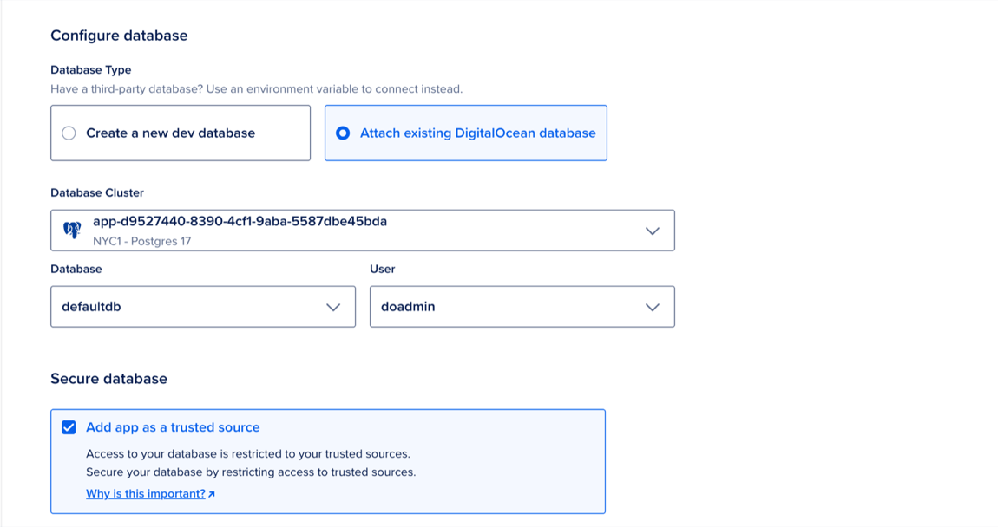The width and height of the screenshot is (998, 527).
Task: Click the chevron icon on the defaultdb selector
Action: 336,306
